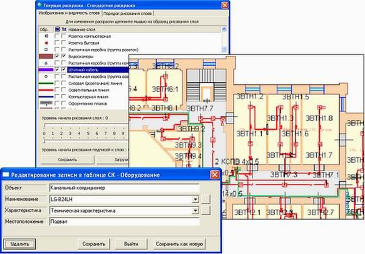This screenshot has width=365, height=254.
Task: Toggle text checkbox for Штатный кабель layer
Action: coord(64,70)
